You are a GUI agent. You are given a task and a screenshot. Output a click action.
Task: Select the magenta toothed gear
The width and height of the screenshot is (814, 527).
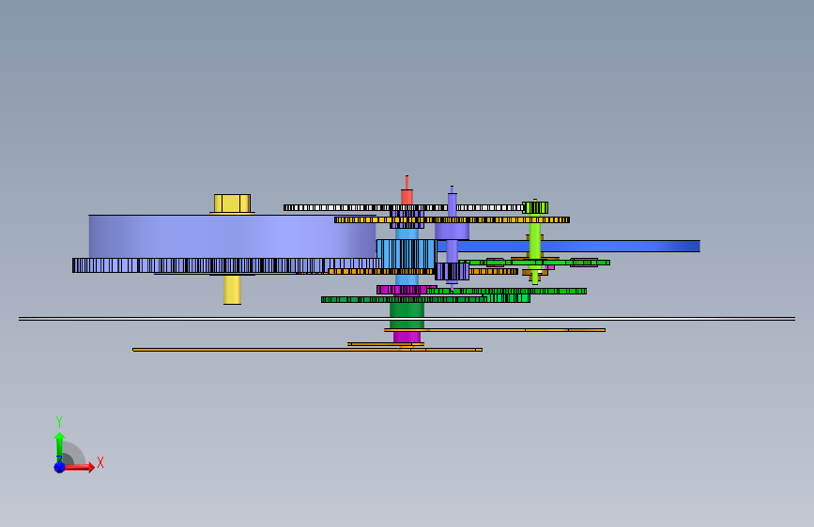coord(407,290)
